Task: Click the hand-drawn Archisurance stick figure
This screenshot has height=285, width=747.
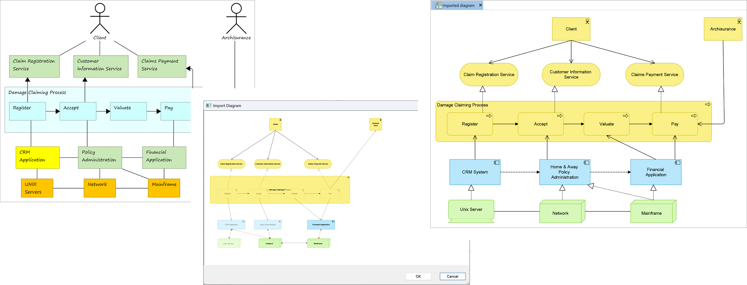Action: [x=236, y=19]
